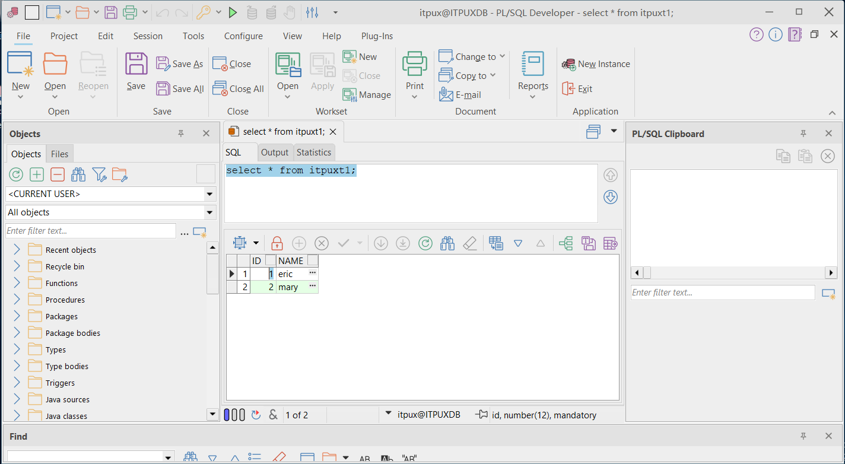The width and height of the screenshot is (845, 464).
Task: Click the eraser icon in the grid toolbar
Action: click(x=469, y=243)
